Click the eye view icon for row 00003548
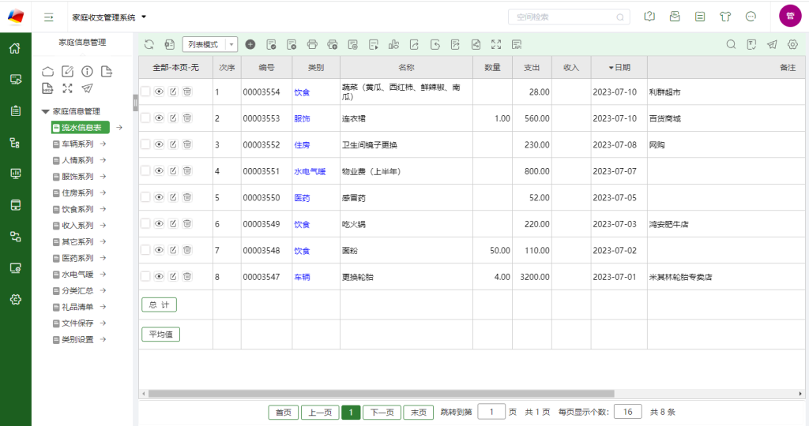The width and height of the screenshot is (809, 426). tap(159, 250)
